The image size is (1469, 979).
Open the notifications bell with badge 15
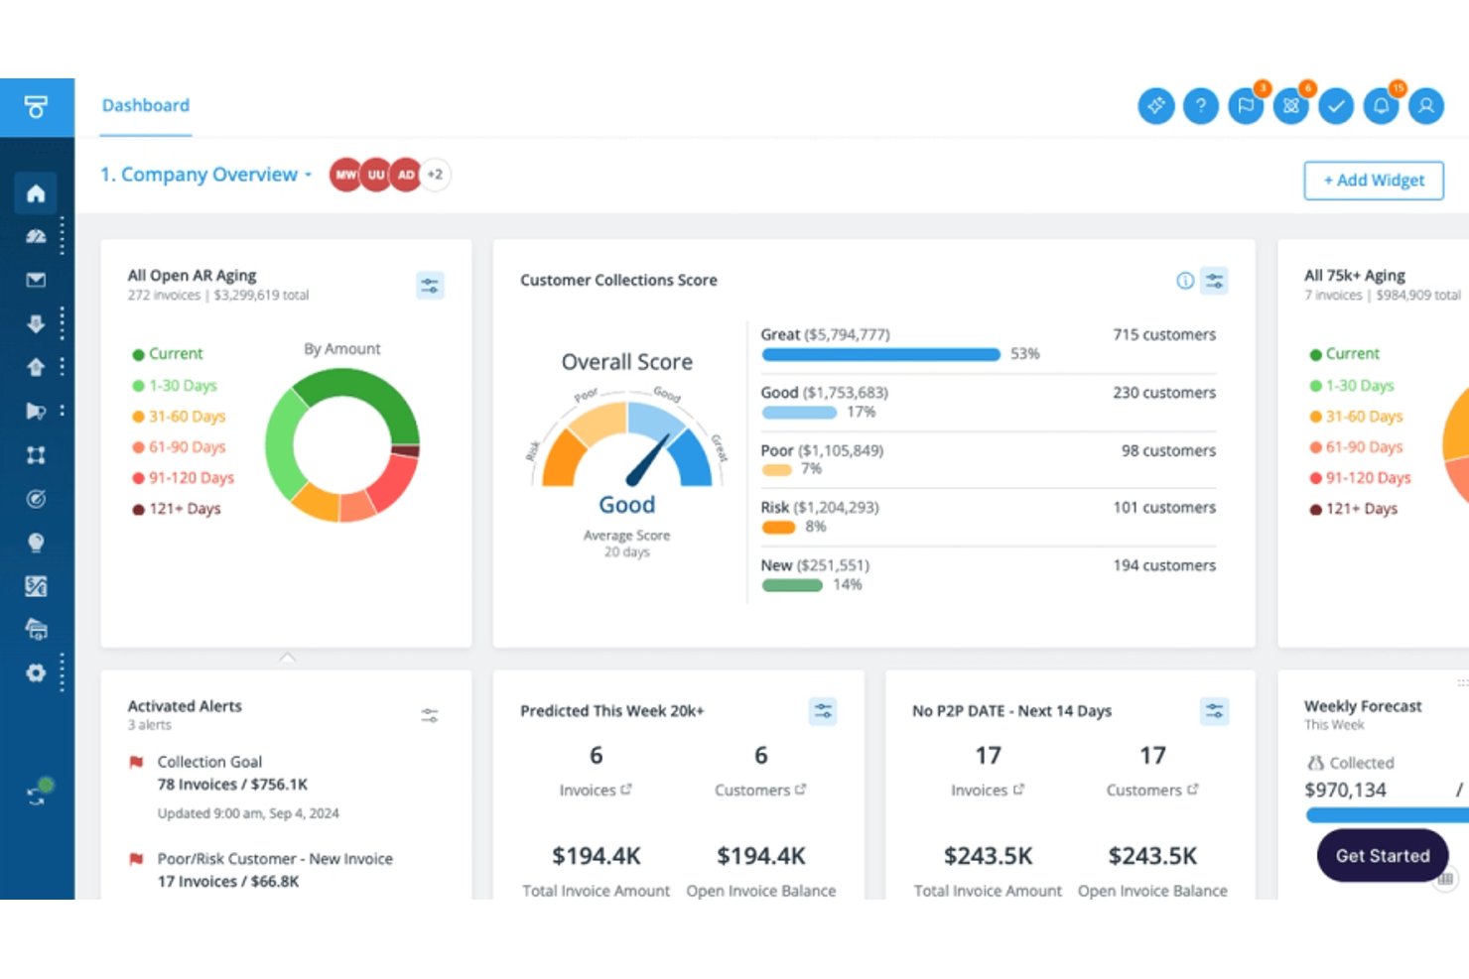click(1382, 106)
